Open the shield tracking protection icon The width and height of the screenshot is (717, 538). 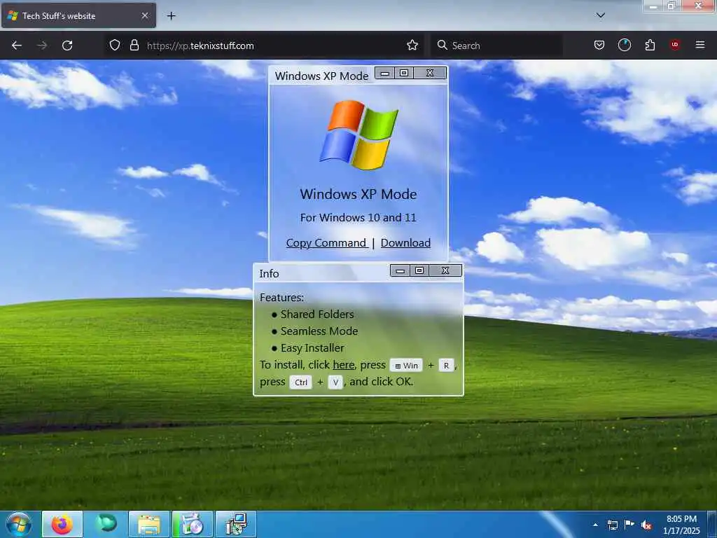(x=115, y=45)
